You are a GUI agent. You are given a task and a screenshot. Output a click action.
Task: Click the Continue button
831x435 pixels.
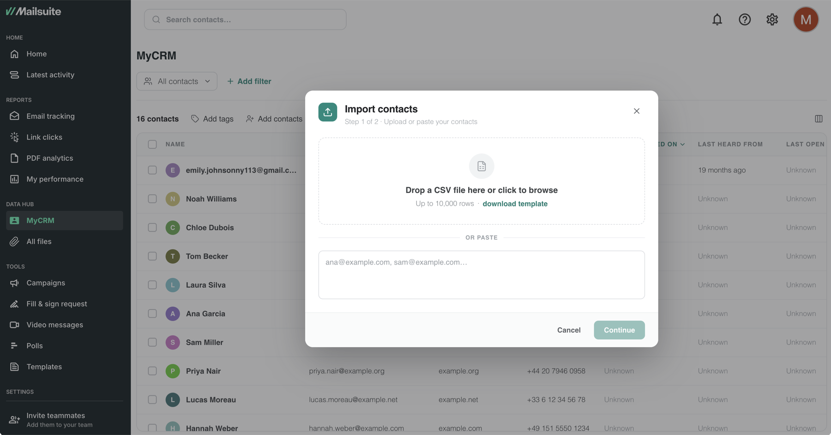pos(619,330)
